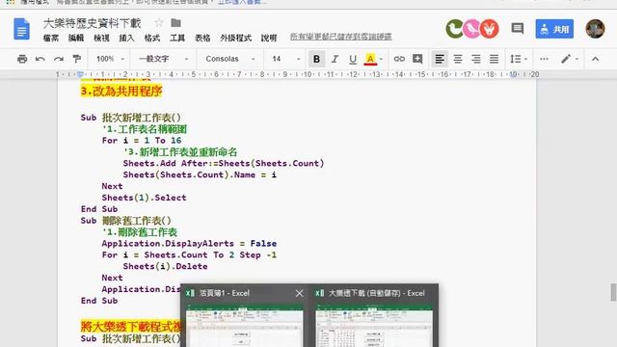This screenshot has height=347, width=617.
Task: Select the 活頁簿1 Excel window thumbnail
Action: click(x=244, y=327)
